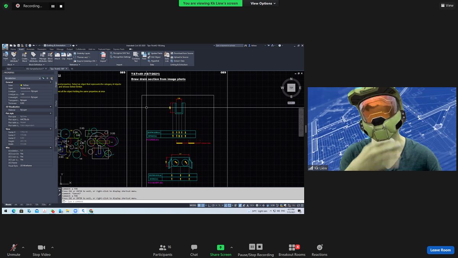Screen dimensions: 458x258
Task: Click the command line input field
Action: (x=183, y=201)
